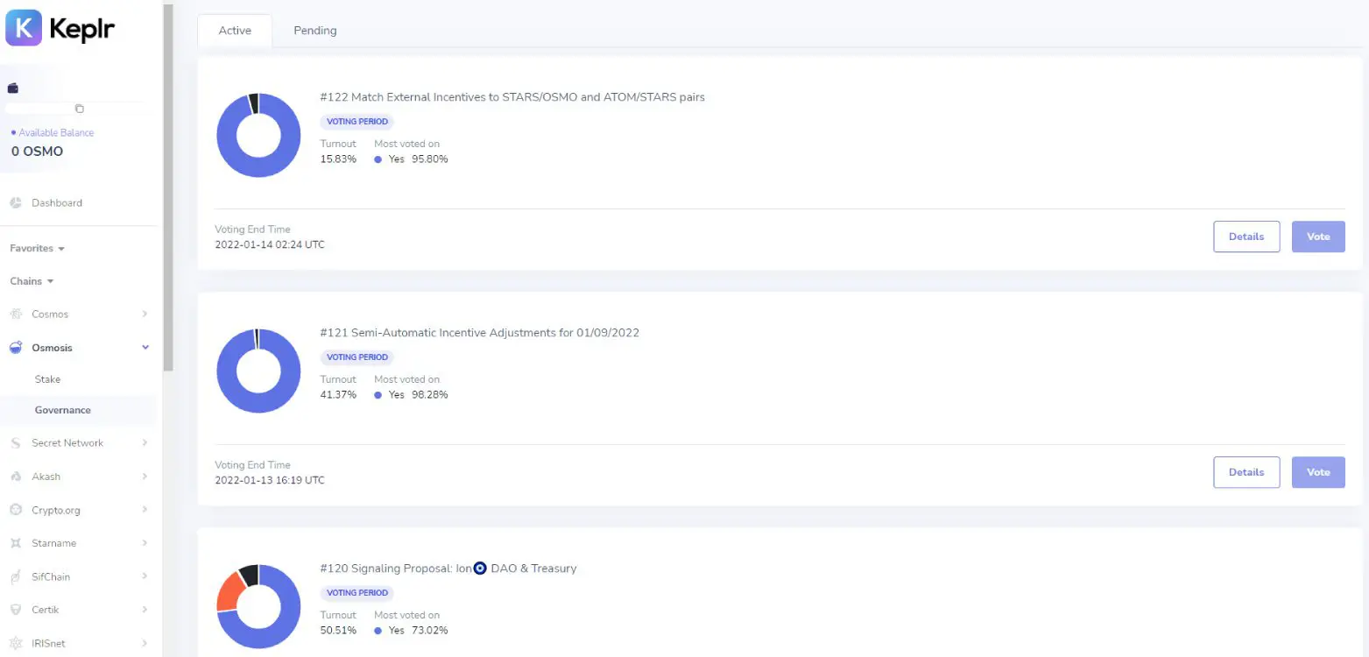Screen dimensions: 1369x657
Task: Click the SifChain chain icon
Action: (16, 576)
